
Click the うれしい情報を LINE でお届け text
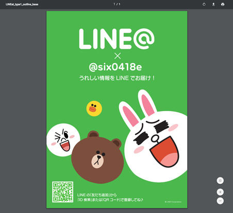click(117, 78)
